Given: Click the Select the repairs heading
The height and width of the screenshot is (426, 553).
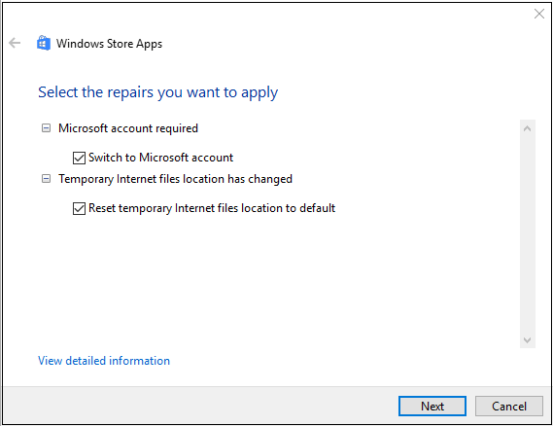Looking at the screenshot, I should 158,92.
